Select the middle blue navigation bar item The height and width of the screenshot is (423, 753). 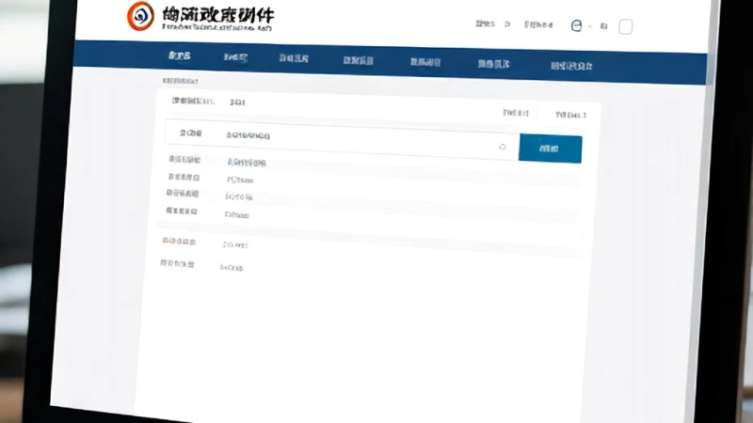click(x=359, y=60)
